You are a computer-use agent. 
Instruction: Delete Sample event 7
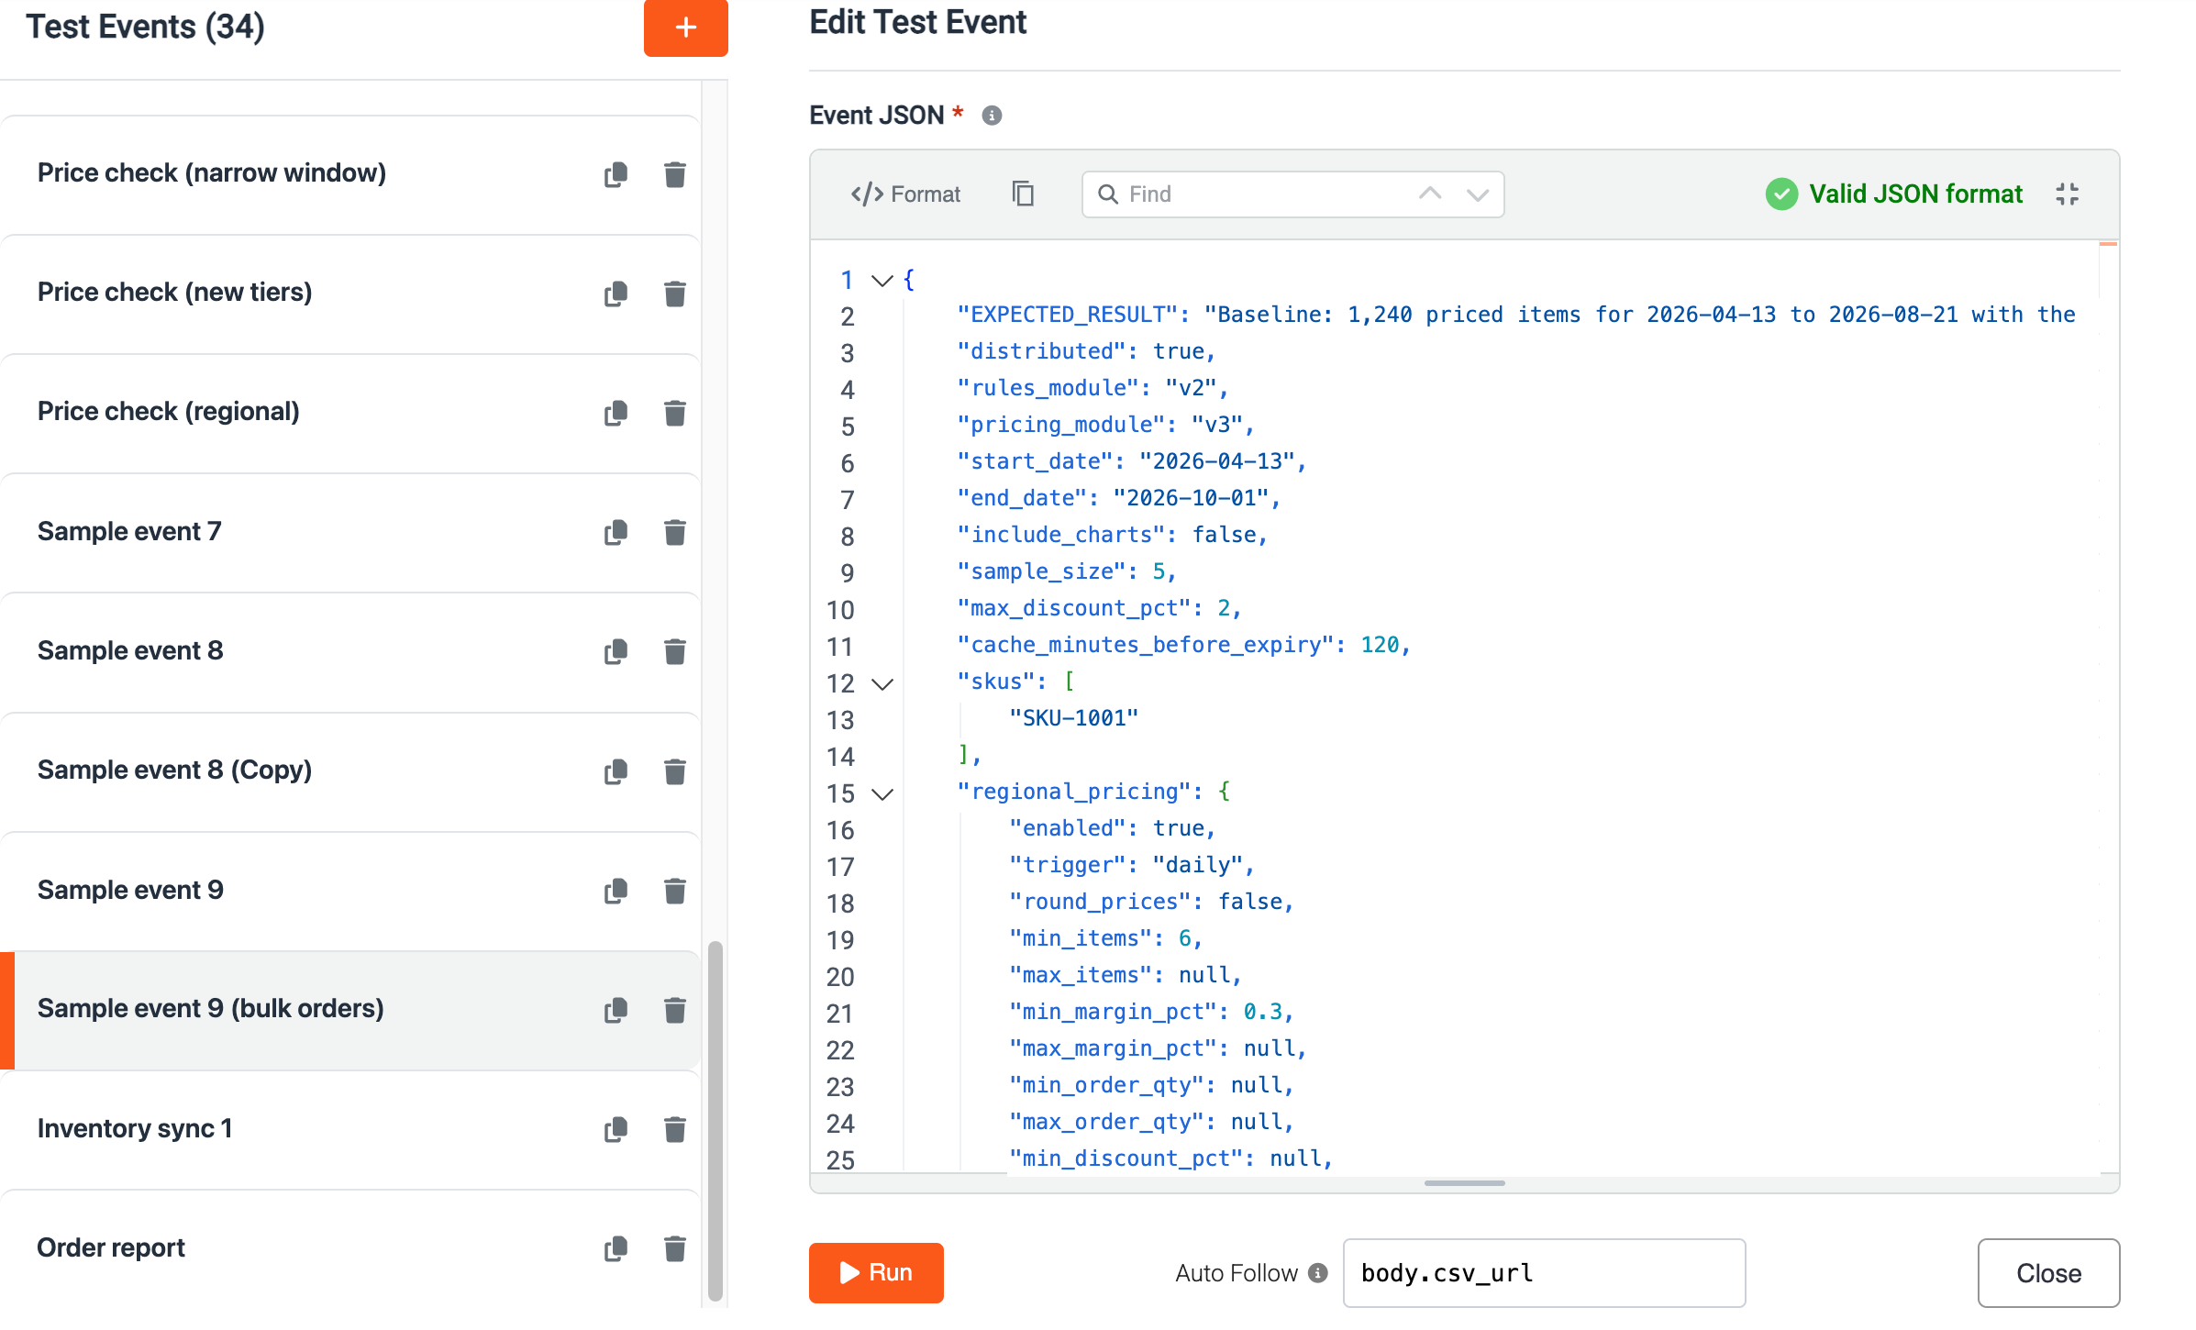(x=674, y=532)
